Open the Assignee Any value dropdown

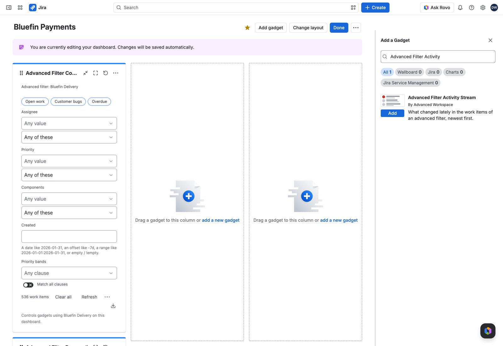coord(69,123)
